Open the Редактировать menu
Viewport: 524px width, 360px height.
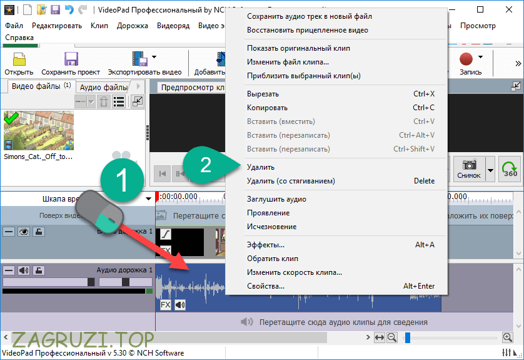(57, 26)
